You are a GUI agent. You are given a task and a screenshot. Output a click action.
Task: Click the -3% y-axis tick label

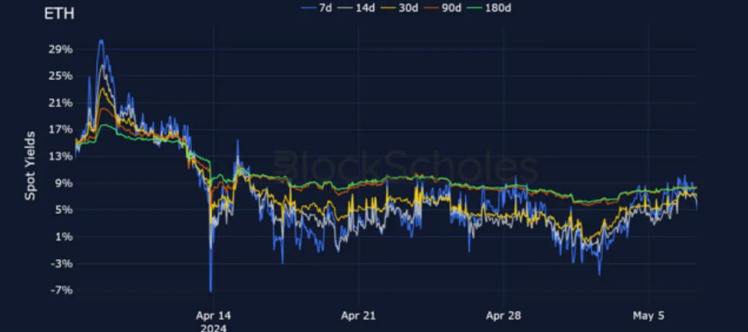click(62, 263)
